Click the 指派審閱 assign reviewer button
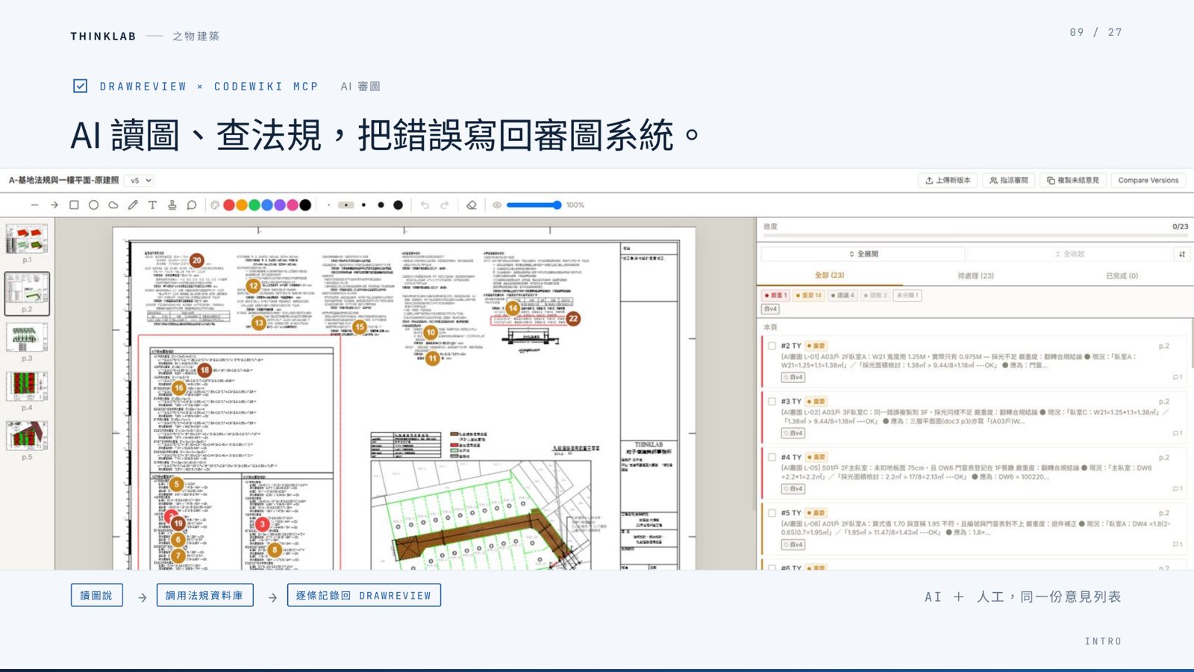 point(1008,180)
